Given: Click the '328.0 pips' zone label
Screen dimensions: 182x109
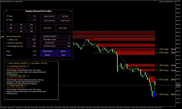Looking at the screenshot, I should (162, 70).
